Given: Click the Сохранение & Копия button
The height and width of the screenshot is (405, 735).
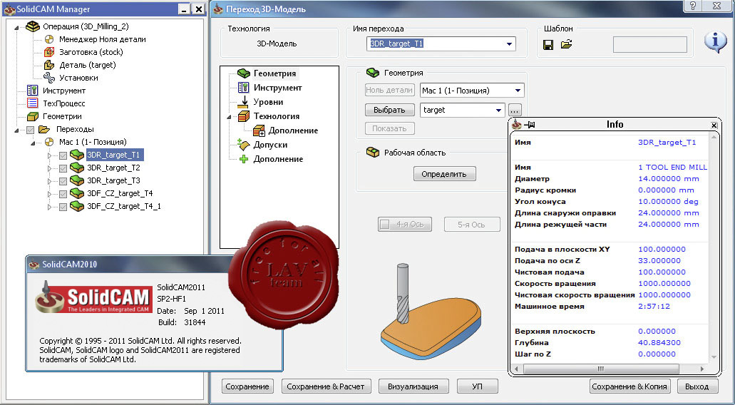Looking at the screenshot, I should [x=630, y=386].
